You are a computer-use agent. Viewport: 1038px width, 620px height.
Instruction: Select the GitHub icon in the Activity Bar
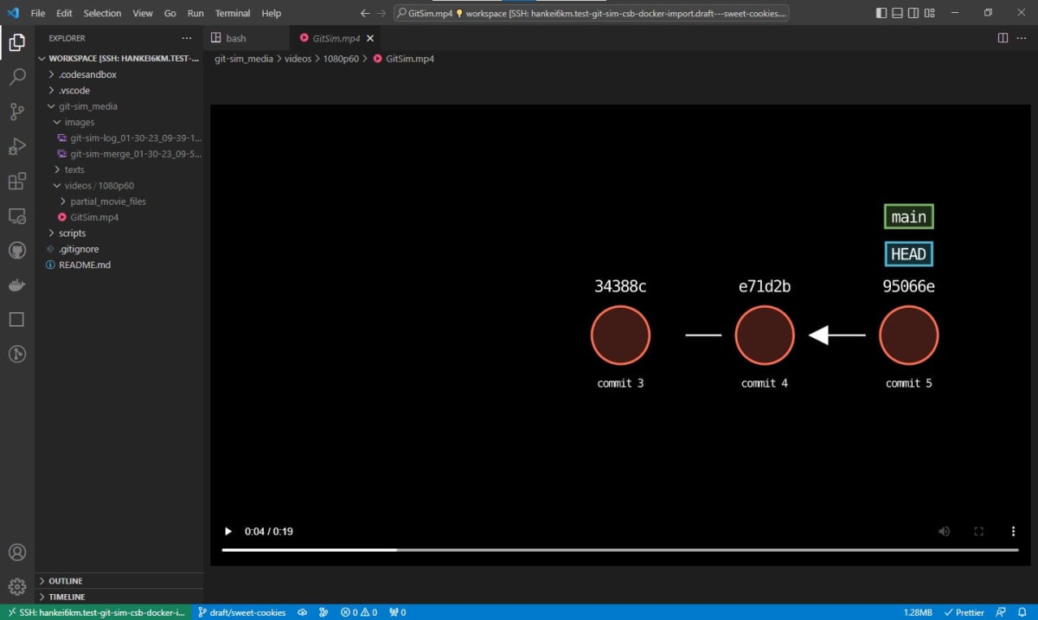tap(17, 251)
